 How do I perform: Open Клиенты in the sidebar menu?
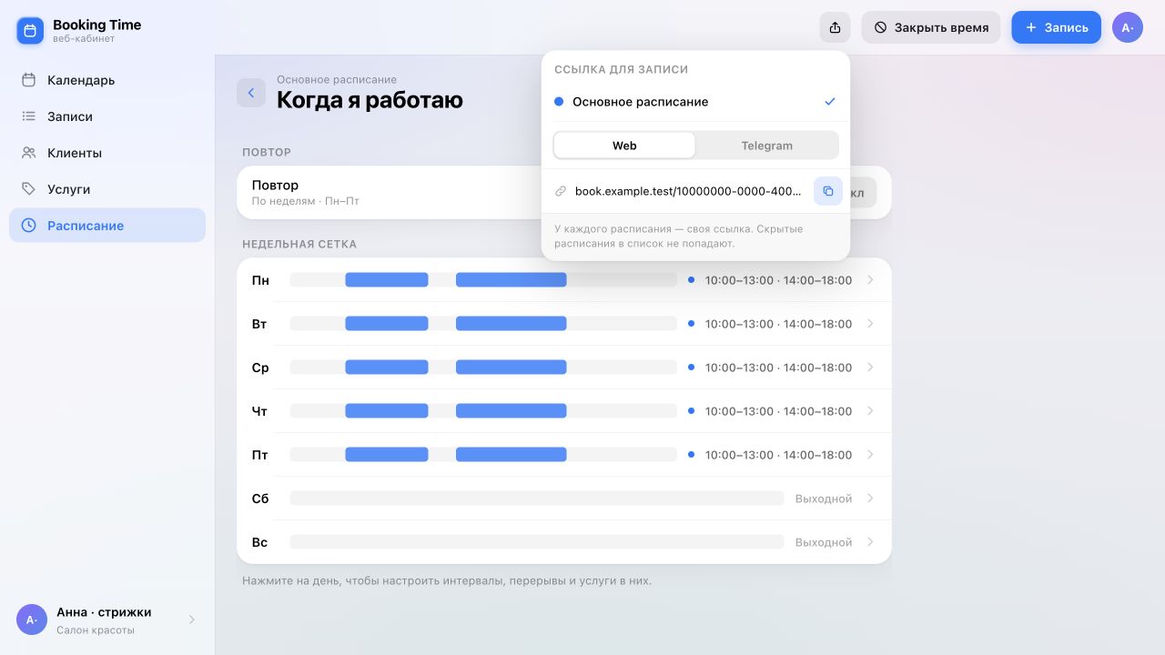(x=107, y=153)
